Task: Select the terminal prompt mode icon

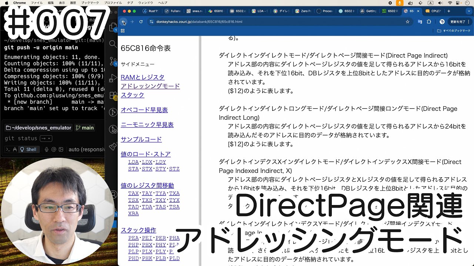Action: (x=8, y=150)
